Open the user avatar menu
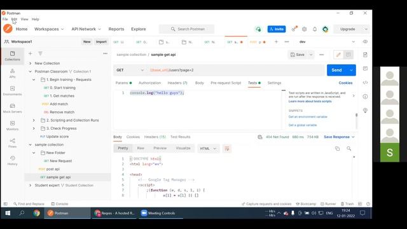Screen dimensions: 407x229 [325, 29]
